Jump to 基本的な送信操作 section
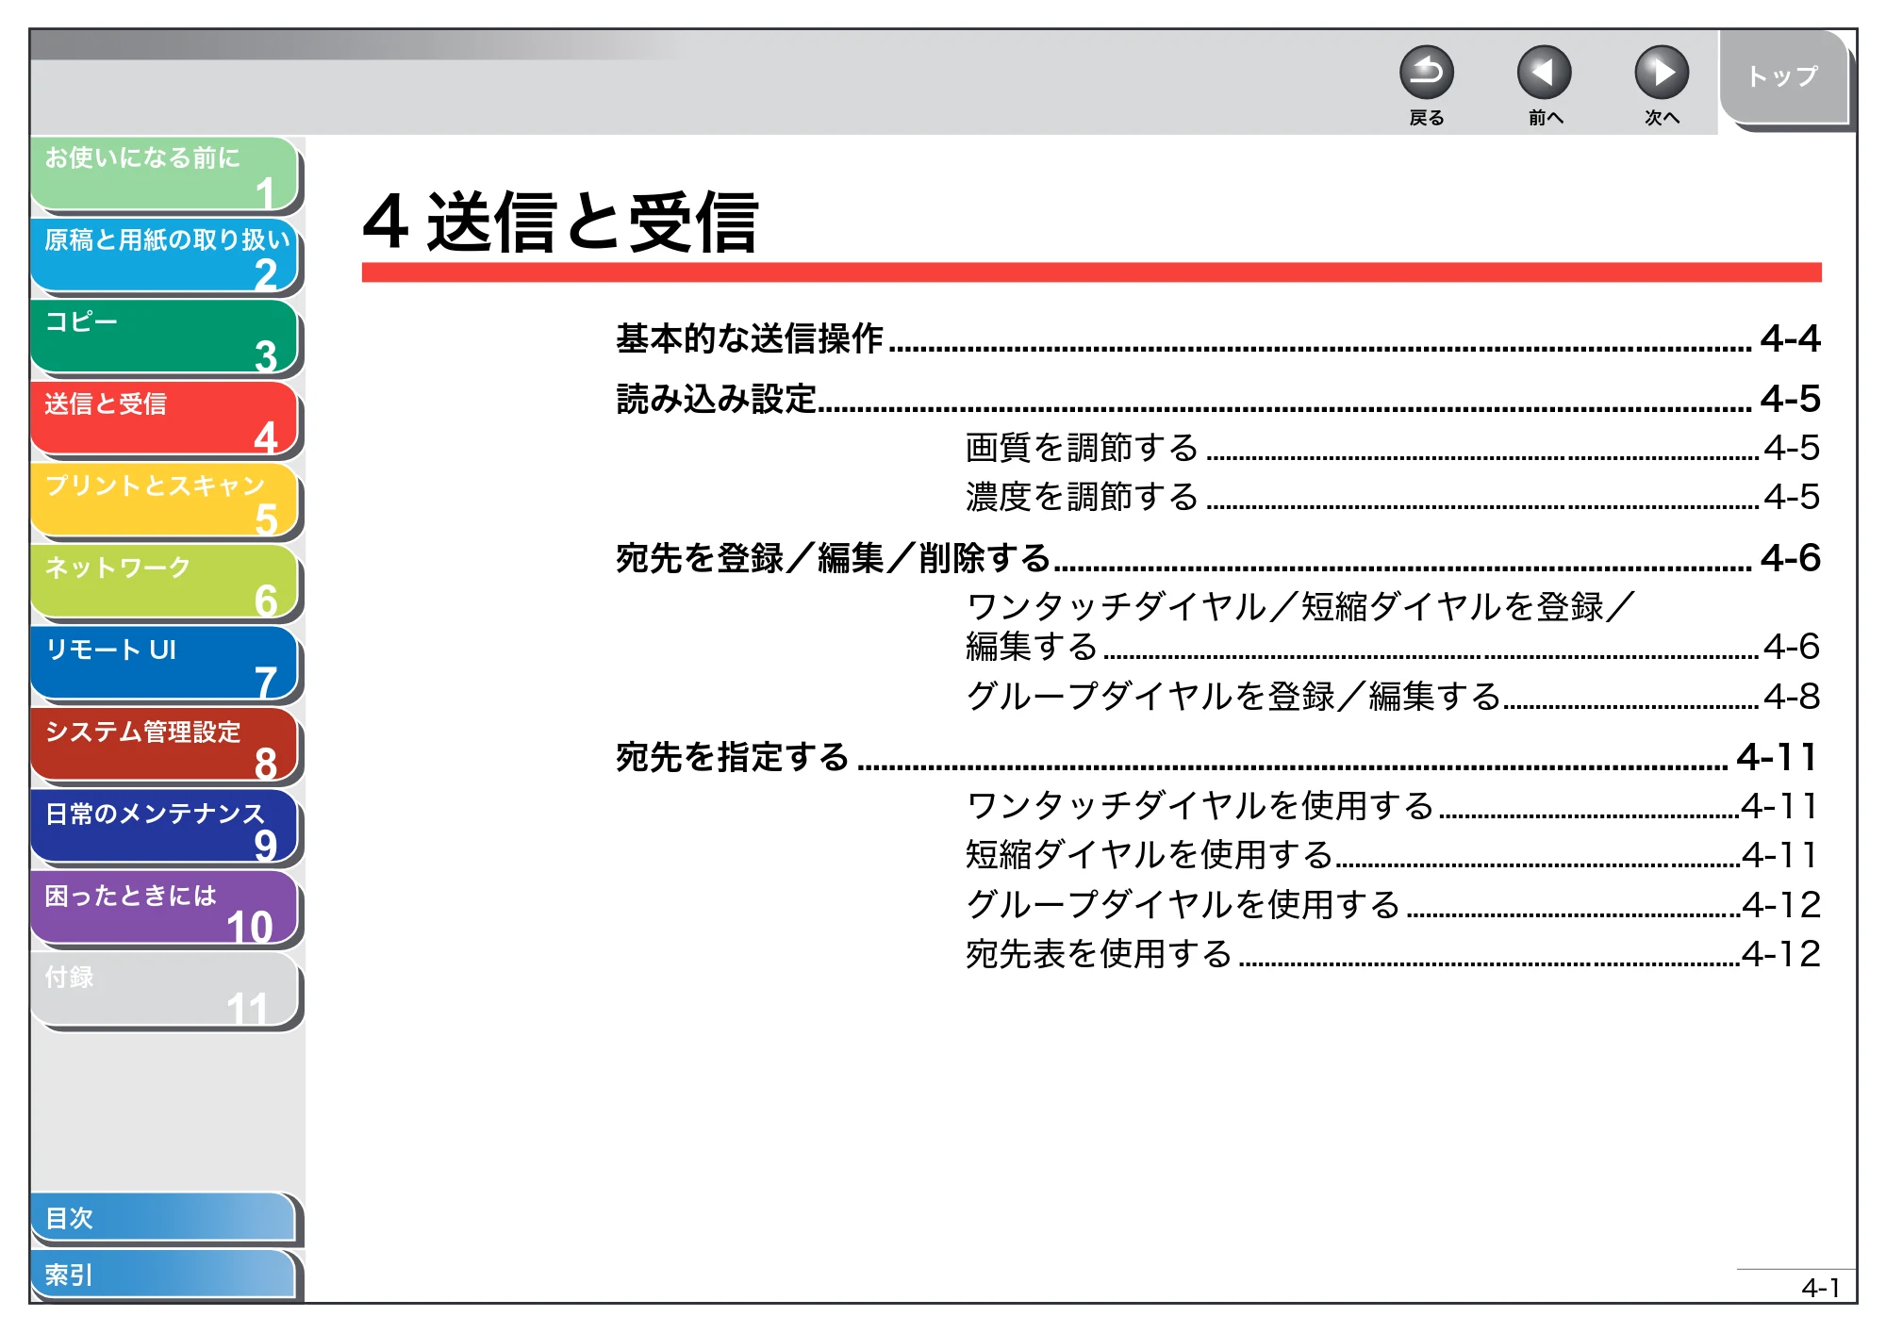 click(1217, 338)
